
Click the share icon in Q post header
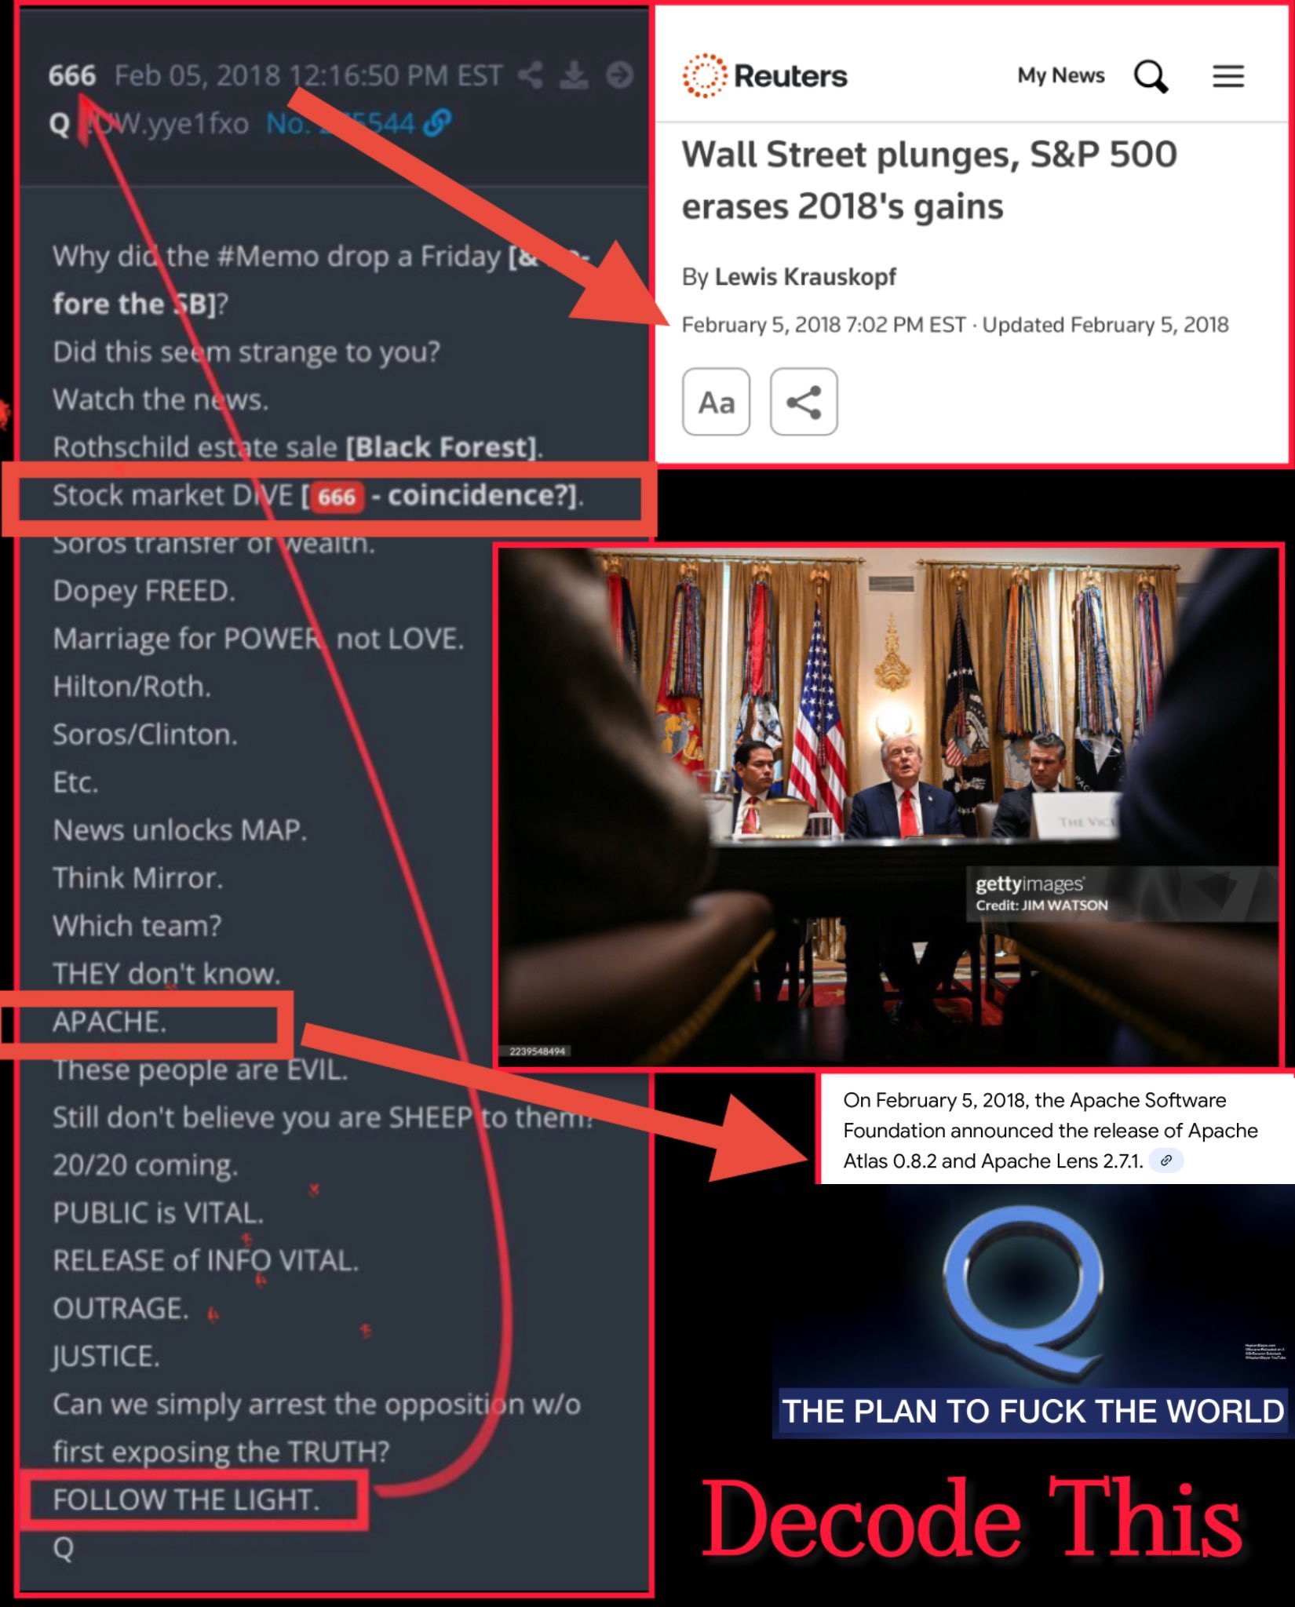click(x=531, y=75)
